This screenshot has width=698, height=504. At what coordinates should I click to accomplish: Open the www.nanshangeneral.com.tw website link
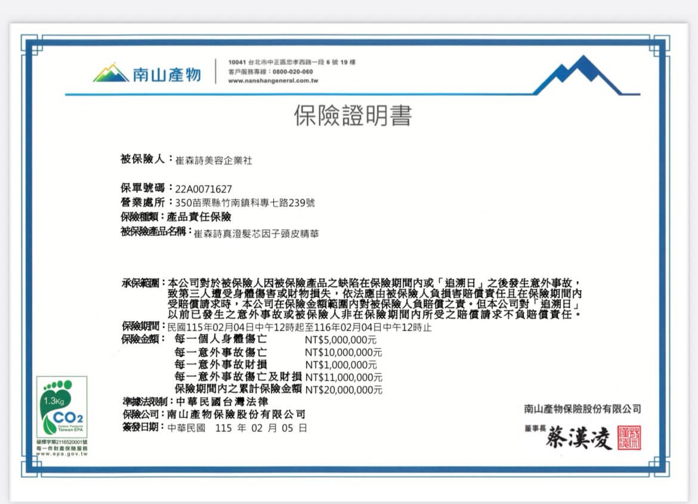273,80
